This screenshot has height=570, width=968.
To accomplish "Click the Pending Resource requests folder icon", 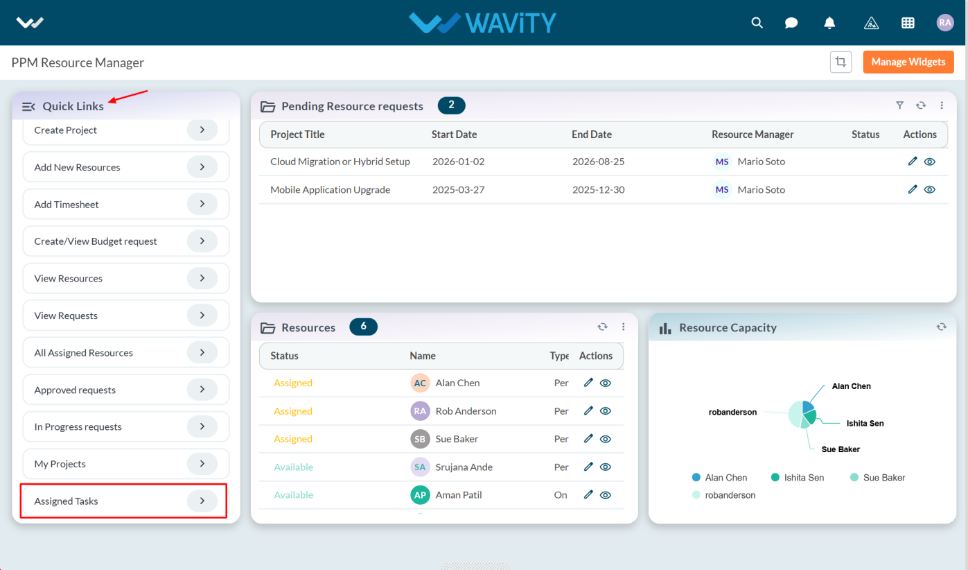I will coord(267,106).
